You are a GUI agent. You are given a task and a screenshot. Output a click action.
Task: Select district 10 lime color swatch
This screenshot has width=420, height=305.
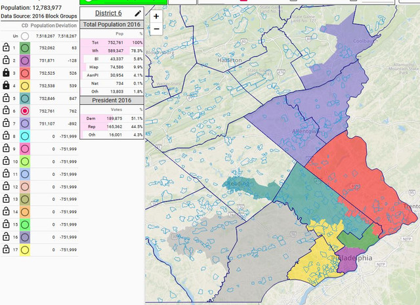click(25, 161)
